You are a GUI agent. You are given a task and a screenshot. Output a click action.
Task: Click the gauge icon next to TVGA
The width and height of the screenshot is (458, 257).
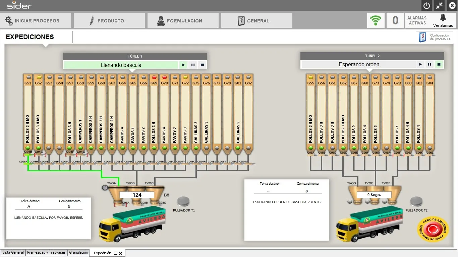point(105,188)
